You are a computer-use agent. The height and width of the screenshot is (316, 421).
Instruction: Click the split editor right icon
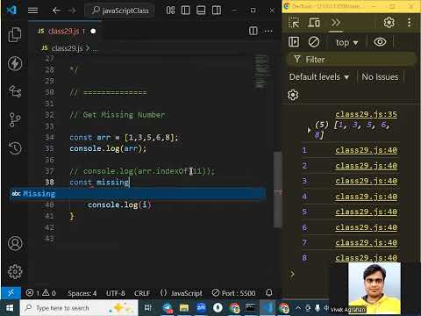point(253,31)
